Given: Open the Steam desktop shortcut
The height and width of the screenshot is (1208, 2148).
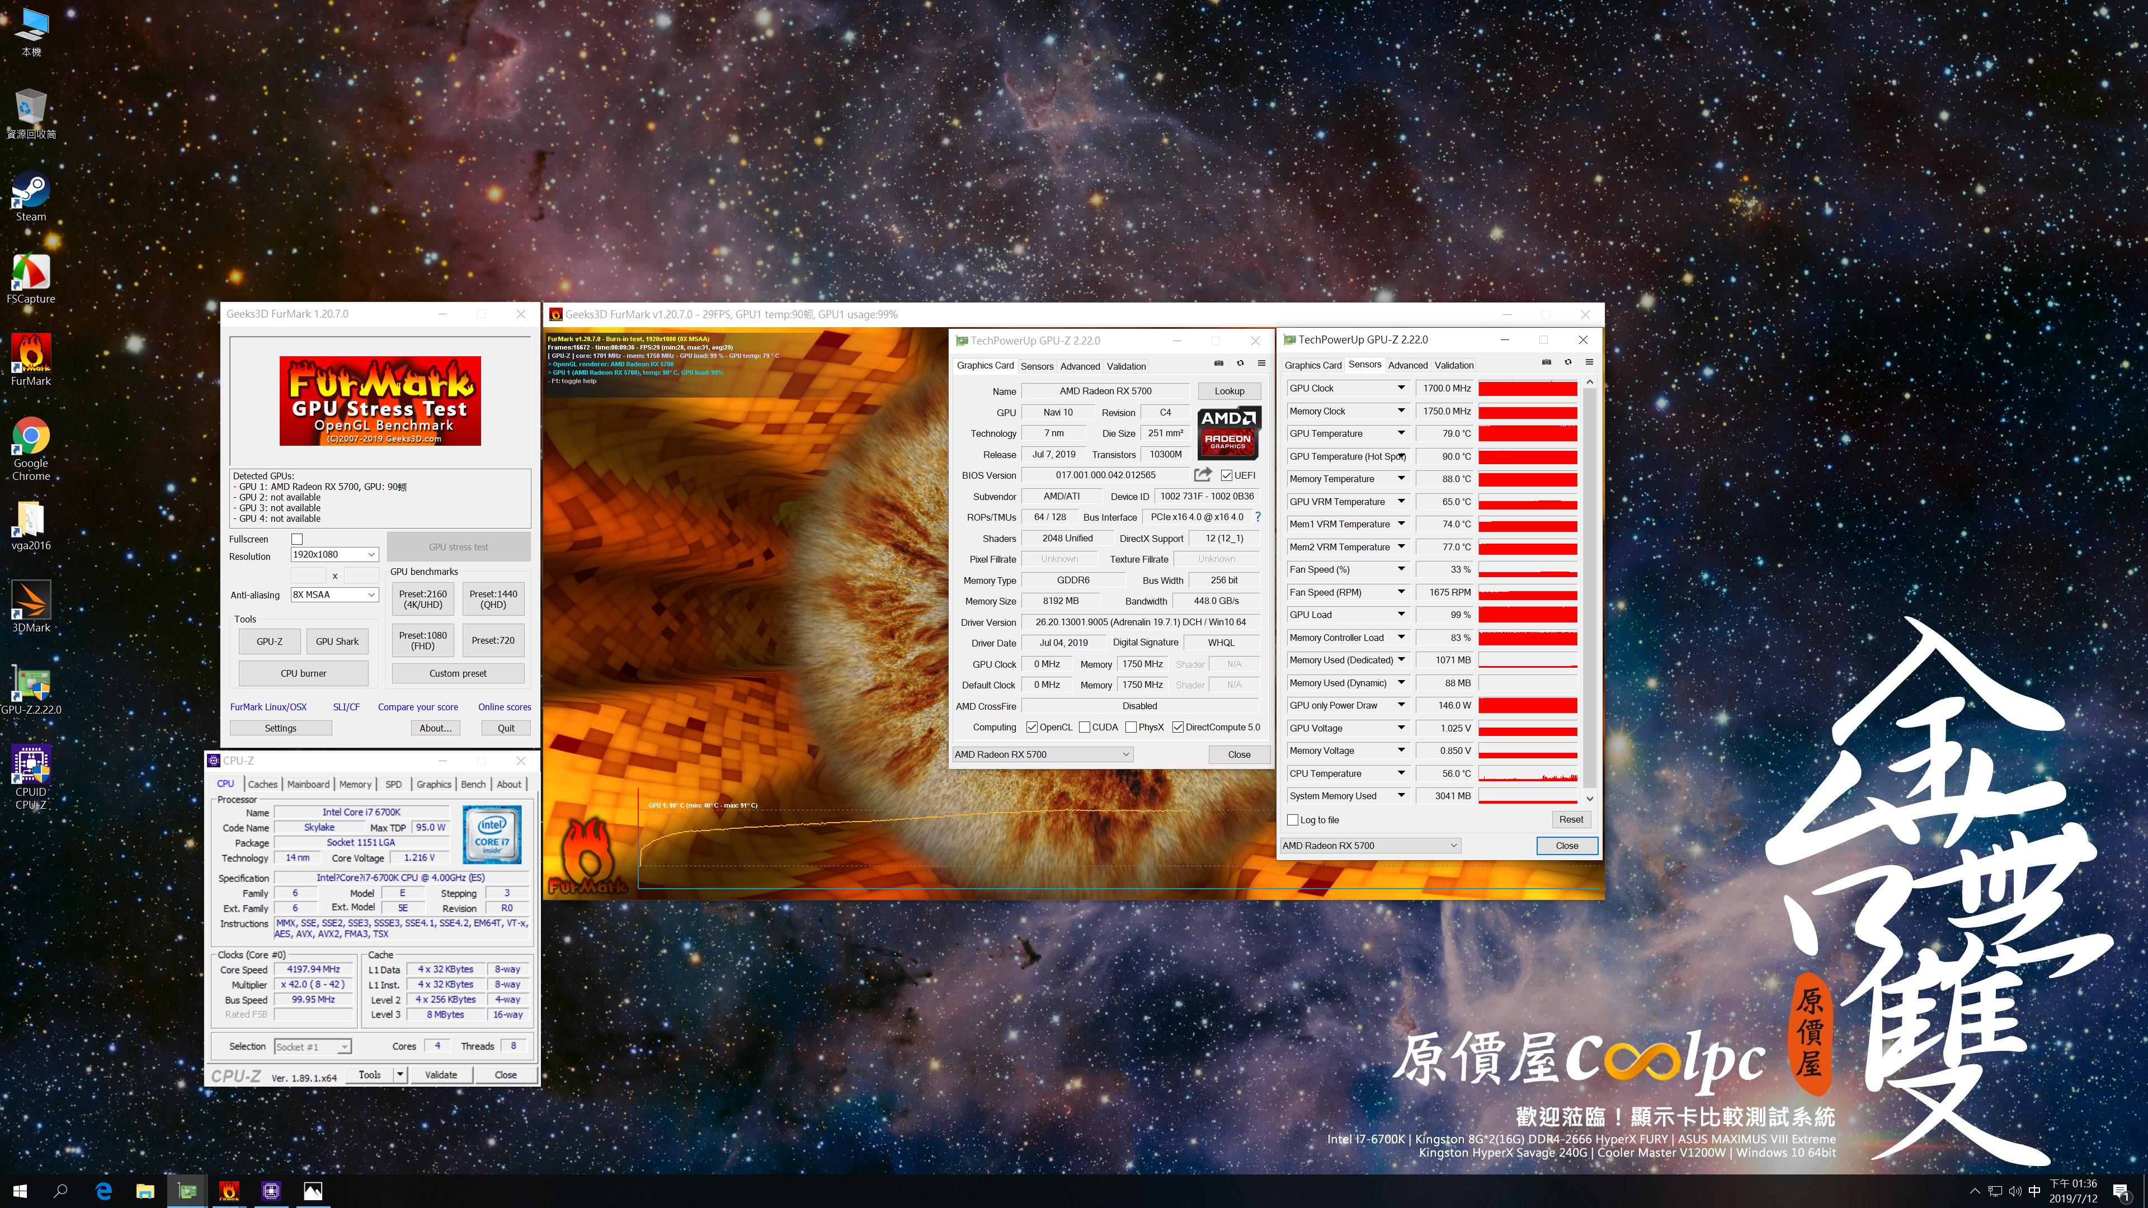Looking at the screenshot, I should [x=31, y=197].
